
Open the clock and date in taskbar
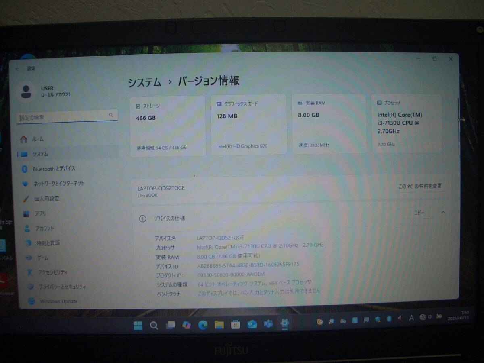pyautogui.click(x=458, y=315)
